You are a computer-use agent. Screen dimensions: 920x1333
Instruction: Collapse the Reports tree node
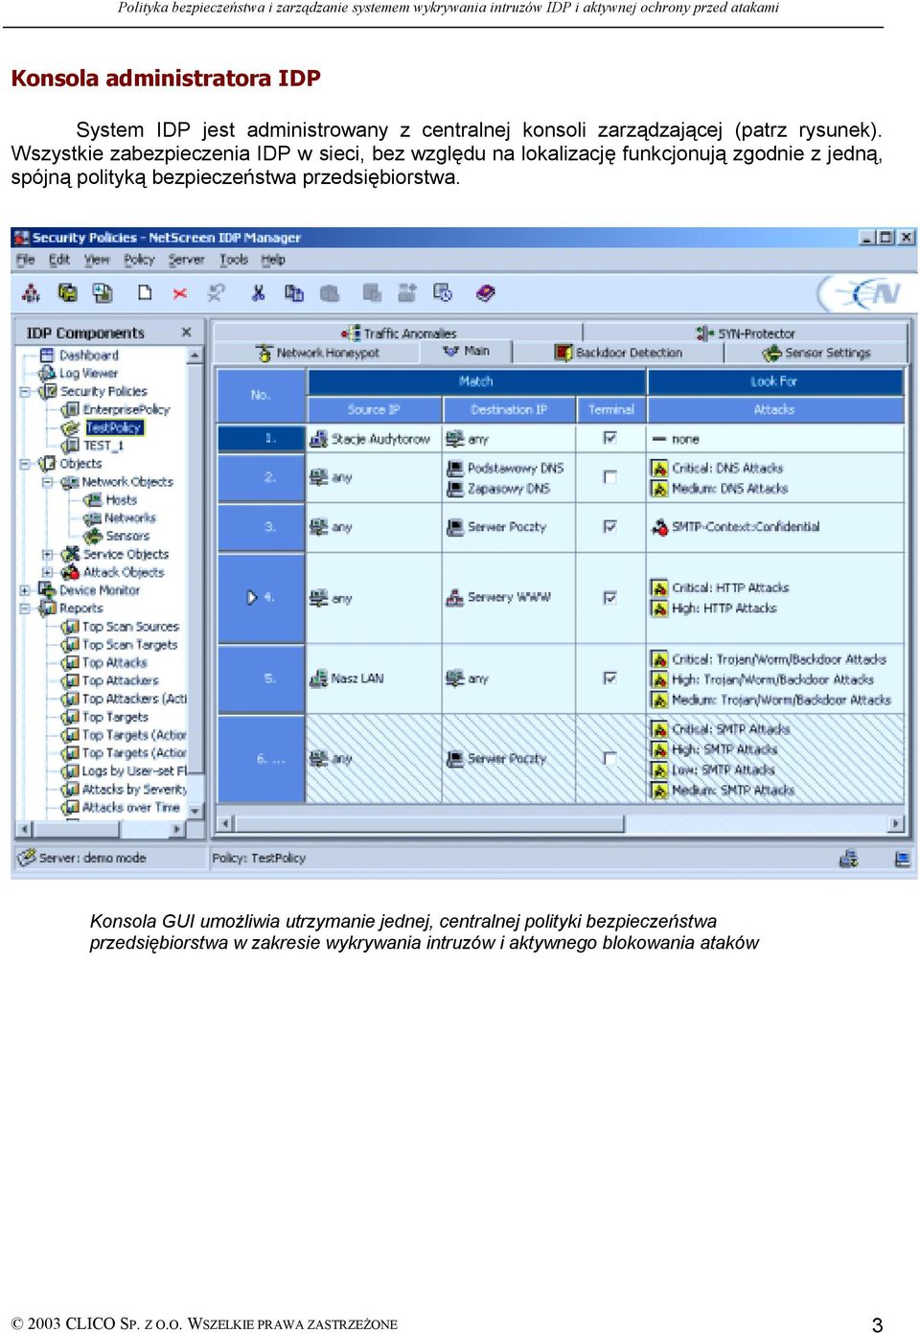[x=25, y=609]
